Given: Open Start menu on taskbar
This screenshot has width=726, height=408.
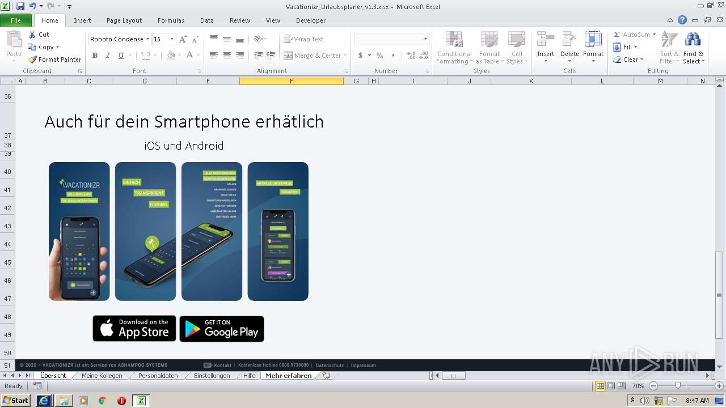Looking at the screenshot, I should pos(15,400).
